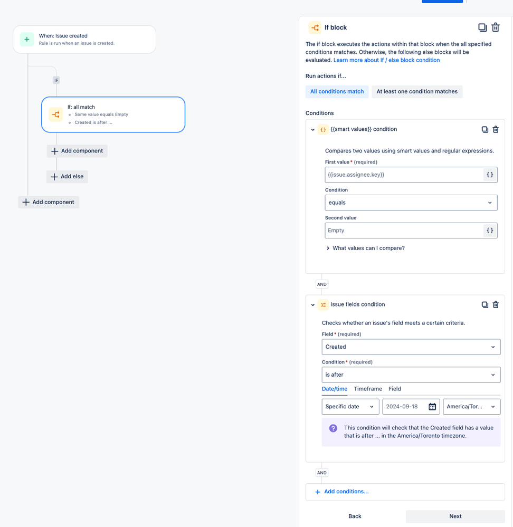The height and width of the screenshot is (527, 513).
Task: Click the braces badge on smart values condition
Action: (x=323, y=129)
